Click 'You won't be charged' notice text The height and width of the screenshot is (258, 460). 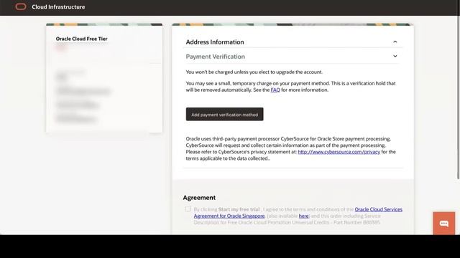click(x=254, y=72)
